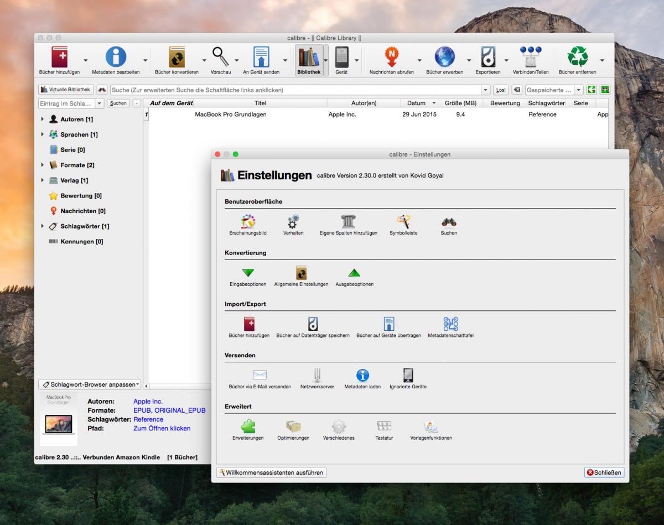The height and width of the screenshot is (525, 664).
Task: Open Bücher auf Datenträger speichern settings
Action: 313,324
